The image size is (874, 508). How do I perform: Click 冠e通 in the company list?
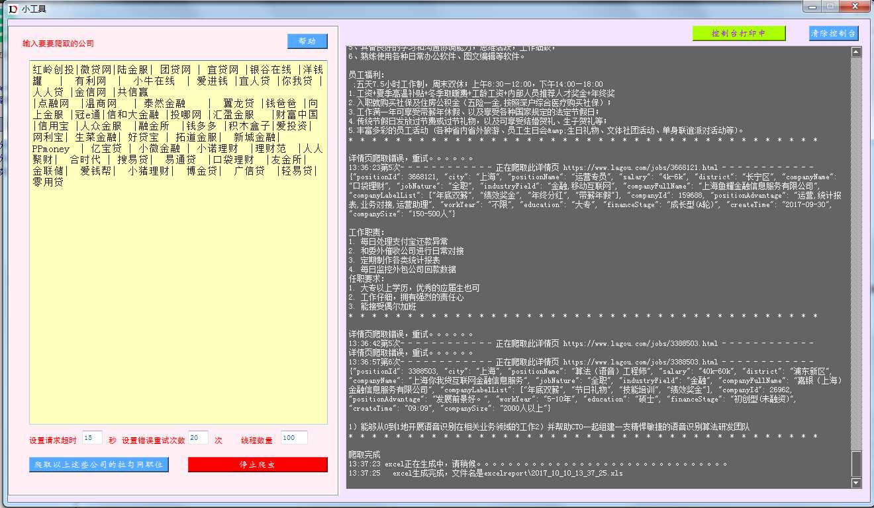pyautogui.click(x=87, y=114)
